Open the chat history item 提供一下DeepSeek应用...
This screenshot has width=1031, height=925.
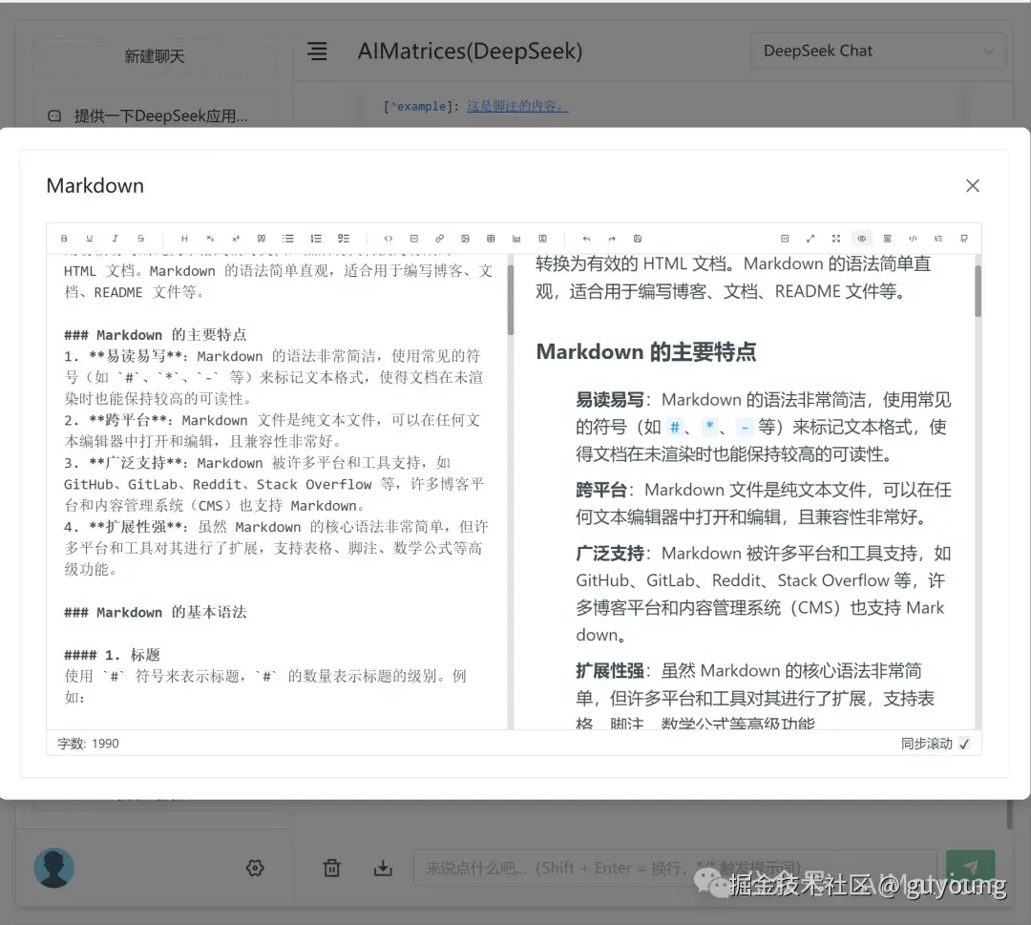coord(154,116)
